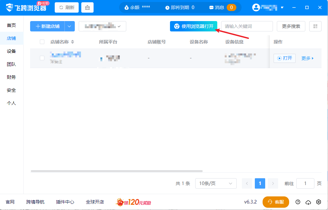Open settings hexagon icon in footer
The height and width of the screenshot is (210, 328).
[319, 202]
